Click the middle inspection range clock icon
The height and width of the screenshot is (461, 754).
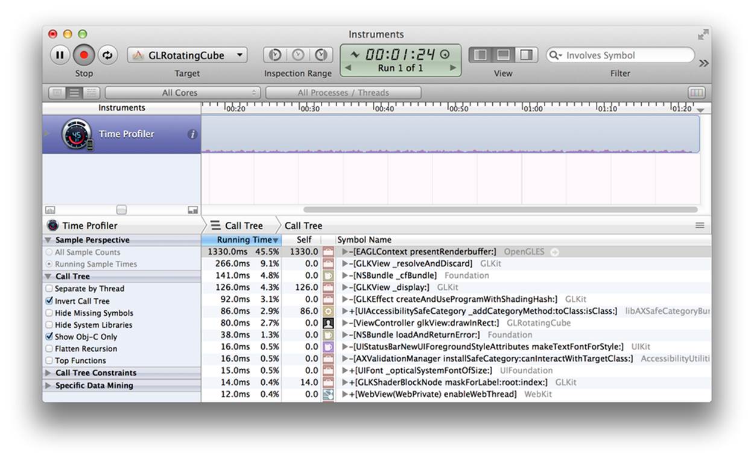pyautogui.click(x=298, y=55)
